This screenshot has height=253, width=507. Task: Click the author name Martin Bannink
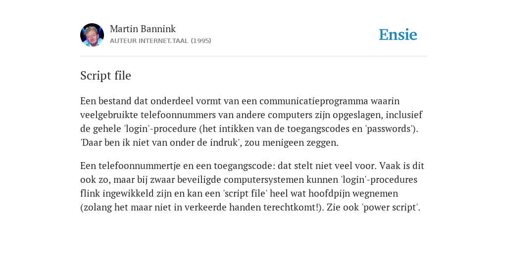(143, 29)
